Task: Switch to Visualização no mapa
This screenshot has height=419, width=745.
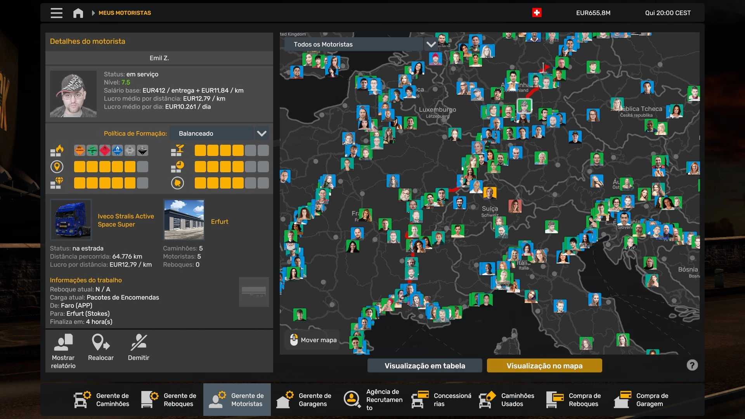Action: (x=544, y=365)
